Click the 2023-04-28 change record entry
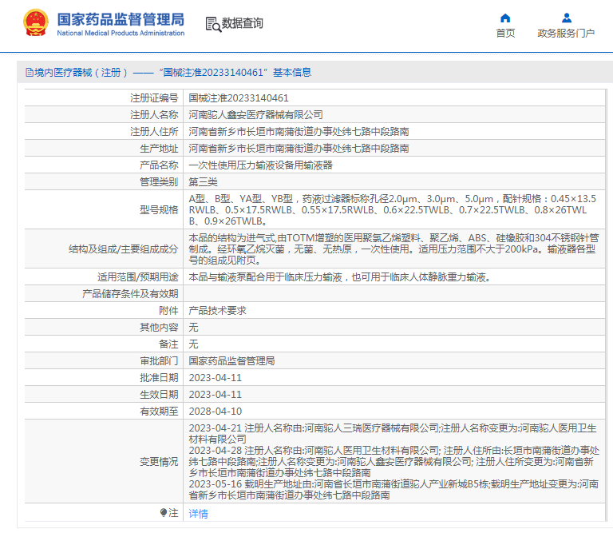The image size is (613, 533). (394, 462)
